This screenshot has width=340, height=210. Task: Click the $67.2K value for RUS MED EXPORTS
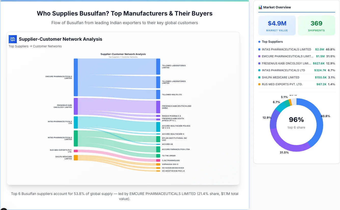click(321, 84)
